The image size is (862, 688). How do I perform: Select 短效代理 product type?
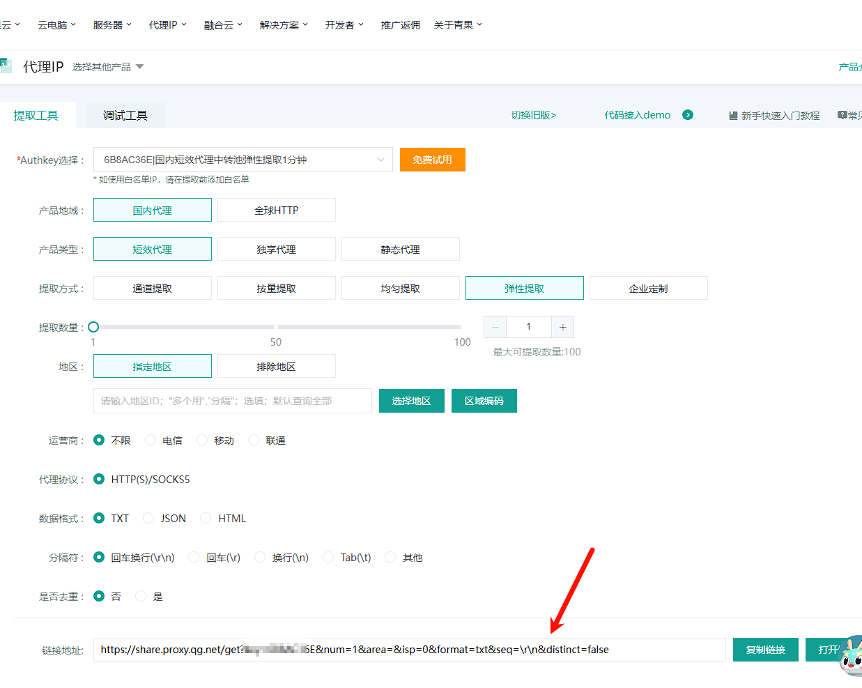point(153,249)
